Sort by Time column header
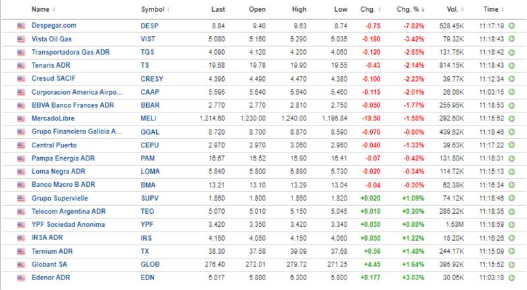Screen dimensions: 527x290 point(490,9)
